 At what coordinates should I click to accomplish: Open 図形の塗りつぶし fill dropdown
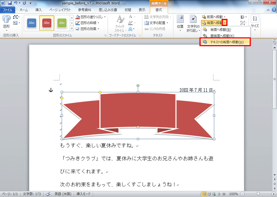click(x=90, y=17)
